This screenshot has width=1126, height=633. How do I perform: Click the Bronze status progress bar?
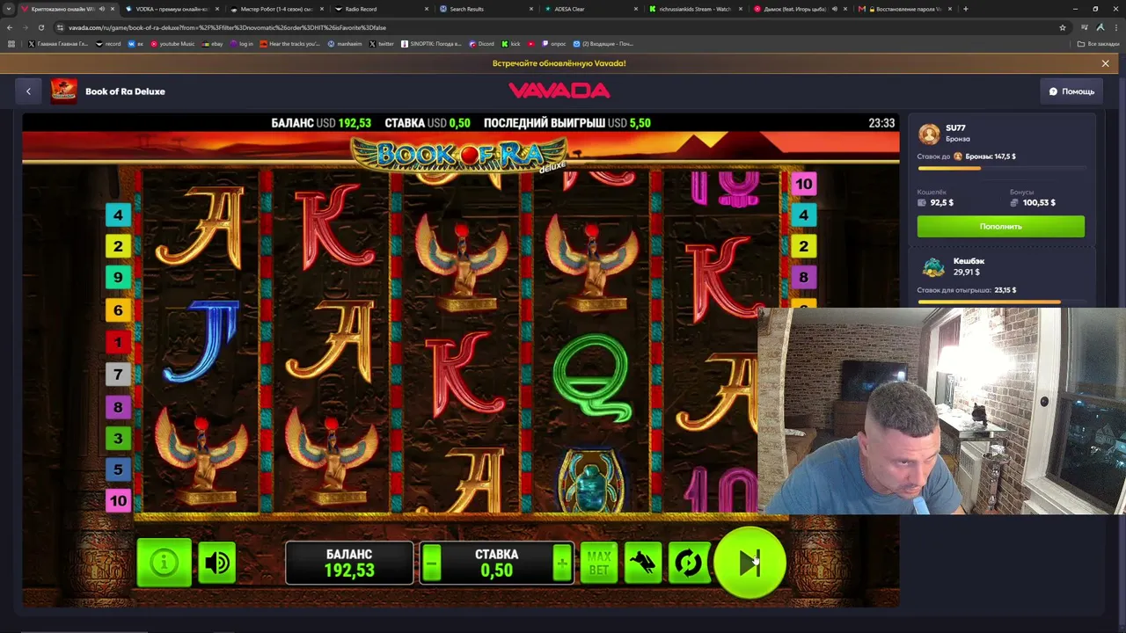coord(1001,168)
